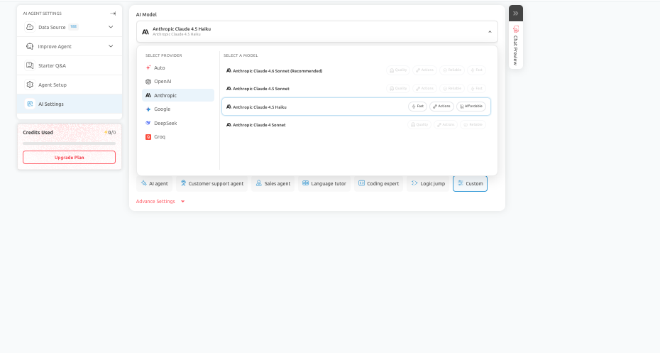660x353 pixels.
Task: Select Anthropic as provider
Action: pos(178,95)
